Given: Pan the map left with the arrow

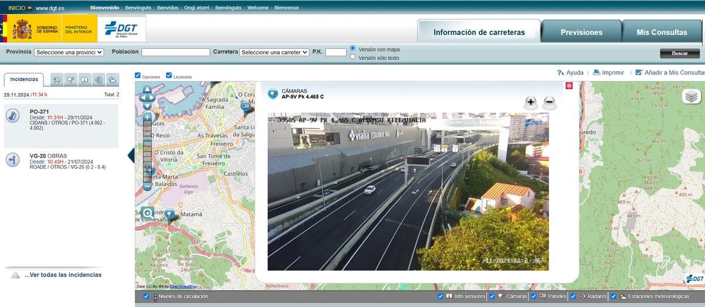Looking at the screenshot, I should [142, 98].
